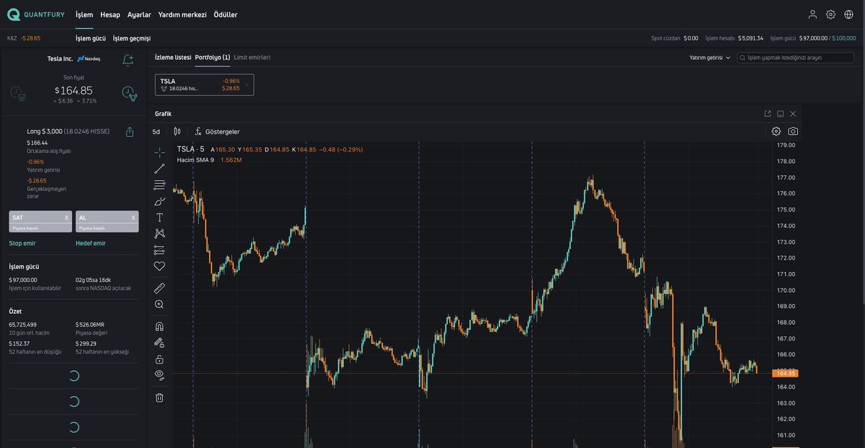The width and height of the screenshot is (865, 448).
Task: Click the 164.85 price label on axis
Action: [x=784, y=373]
